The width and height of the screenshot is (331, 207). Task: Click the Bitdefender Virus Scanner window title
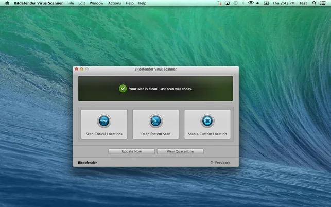point(155,69)
